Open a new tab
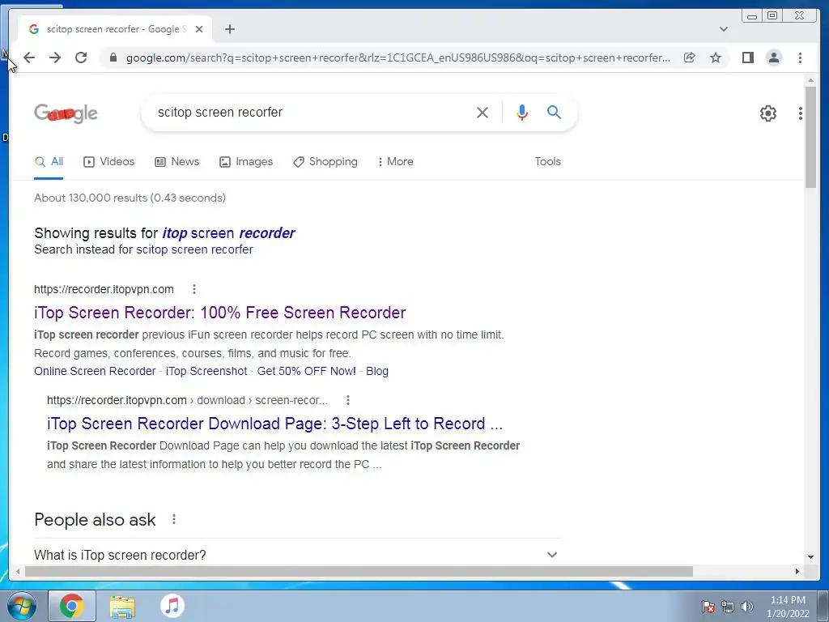Screen dimensions: 829x622 [229, 30]
